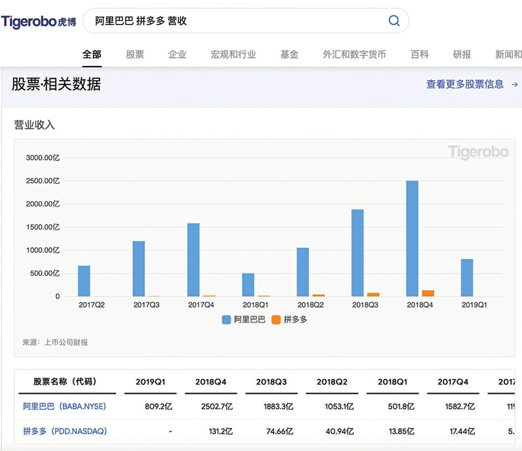The width and height of the screenshot is (522, 451).
Task: Open 拼多多 (PDD.NASDAQ) stock link
Action: coord(65,431)
